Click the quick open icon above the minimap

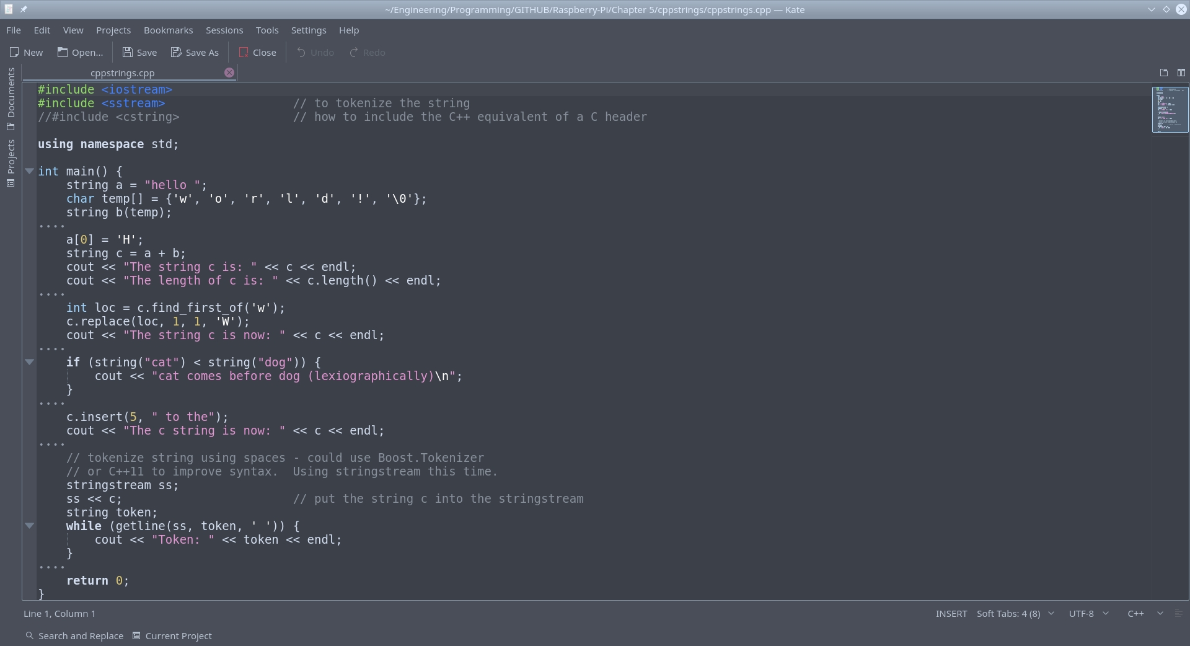pyautogui.click(x=1163, y=73)
